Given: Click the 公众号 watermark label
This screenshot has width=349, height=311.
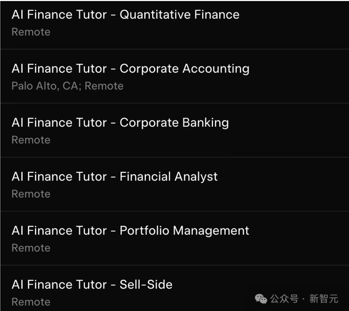Looking at the screenshot, I should pos(284,299).
